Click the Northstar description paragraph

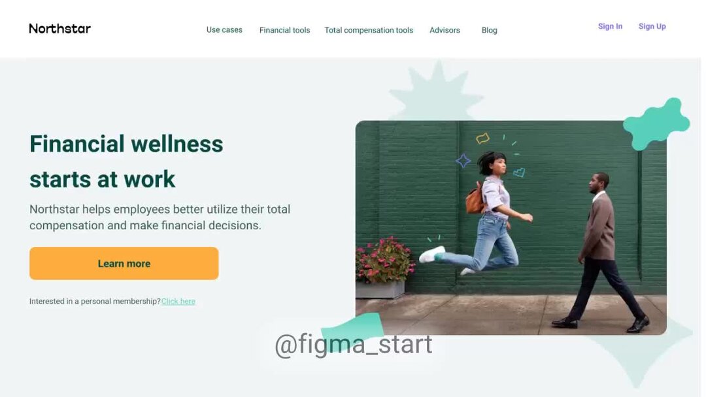pyautogui.click(x=160, y=217)
